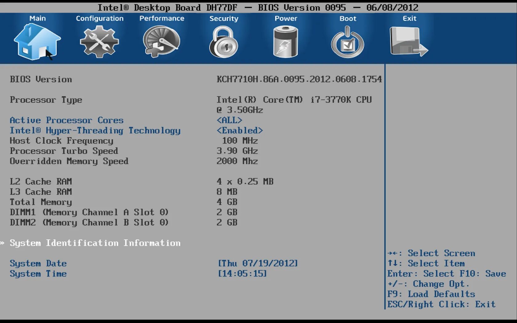Image resolution: width=517 pixels, height=323 pixels.
Task: Click the Host Clock Frequency label
Action: pyautogui.click(x=62, y=141)
